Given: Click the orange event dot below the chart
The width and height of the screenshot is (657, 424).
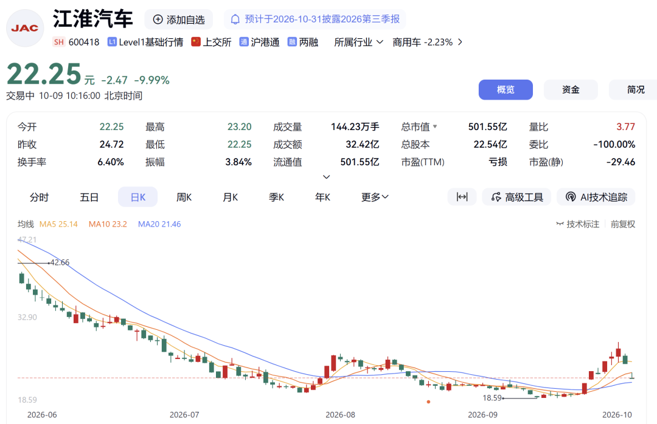Looking at the screenshot, I should (428, 402).
